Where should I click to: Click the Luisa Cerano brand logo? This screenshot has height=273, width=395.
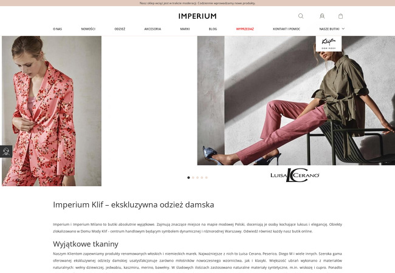(295, 175)
